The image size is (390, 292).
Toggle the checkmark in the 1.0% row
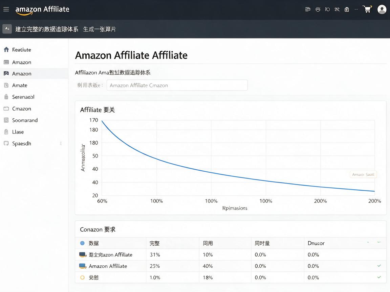click(x=379, y=277)
